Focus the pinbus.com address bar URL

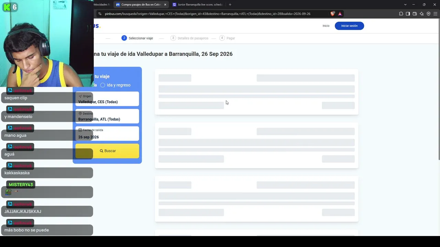[x=208, y=14]
